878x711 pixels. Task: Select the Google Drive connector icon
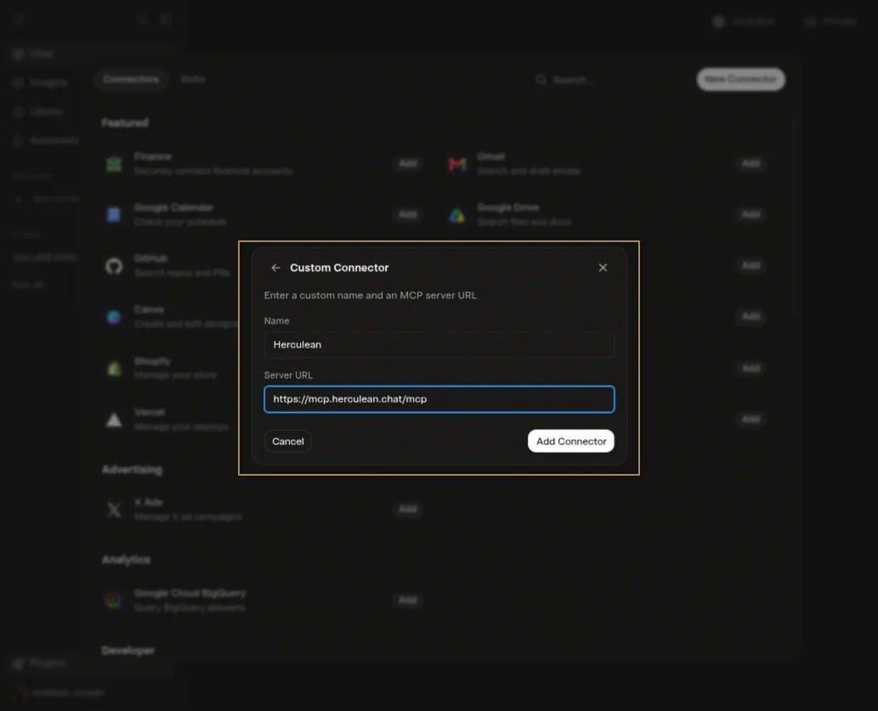click(457, 215)
